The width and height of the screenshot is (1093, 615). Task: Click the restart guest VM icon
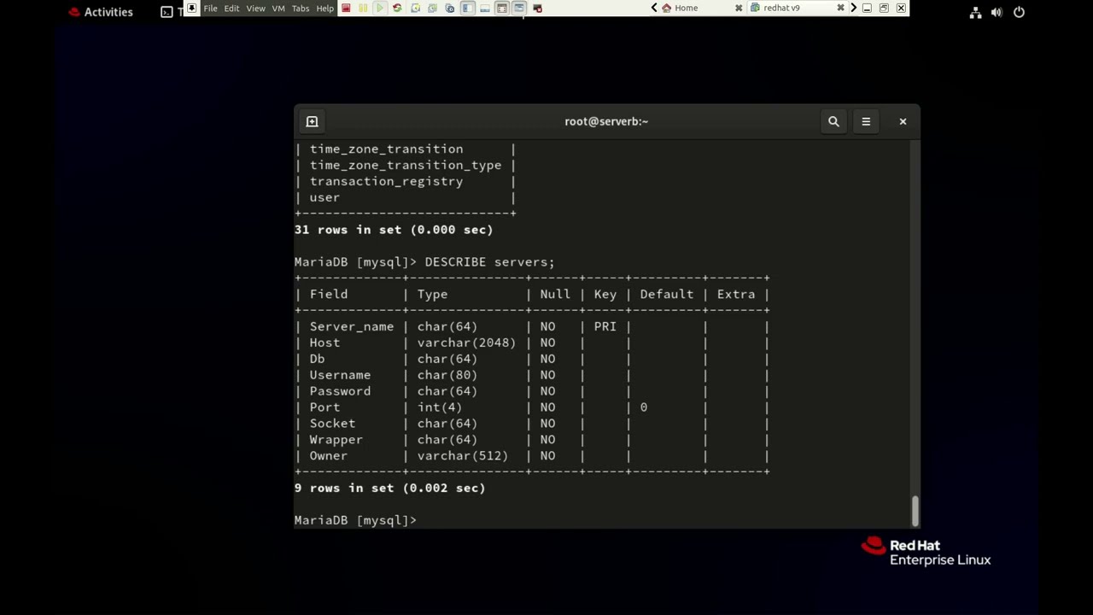click(397, 8)
